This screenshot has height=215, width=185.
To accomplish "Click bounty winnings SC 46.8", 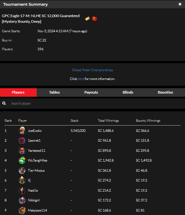I will point(142,170).
